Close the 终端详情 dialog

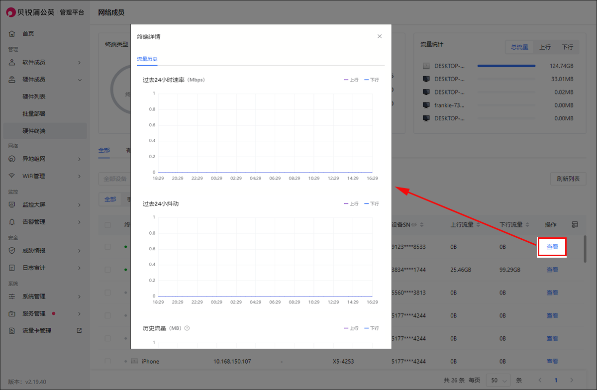click(x=380, y=36)
